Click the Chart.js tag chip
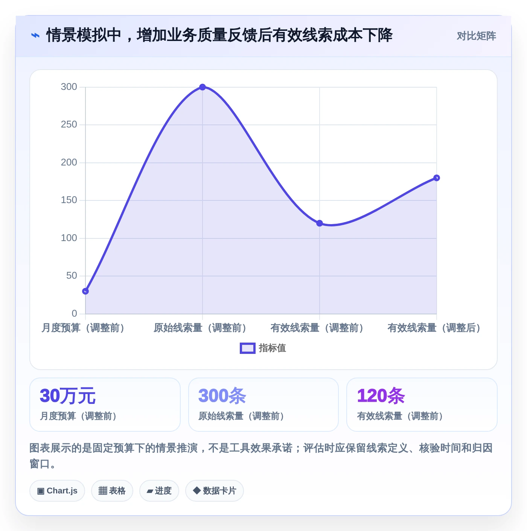 [57, 491]
